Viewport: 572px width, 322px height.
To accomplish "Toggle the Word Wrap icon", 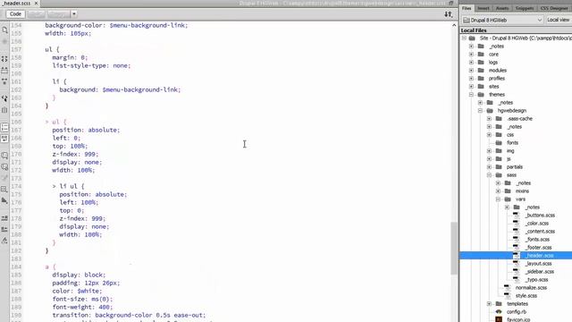I will (x=4, y=139).
